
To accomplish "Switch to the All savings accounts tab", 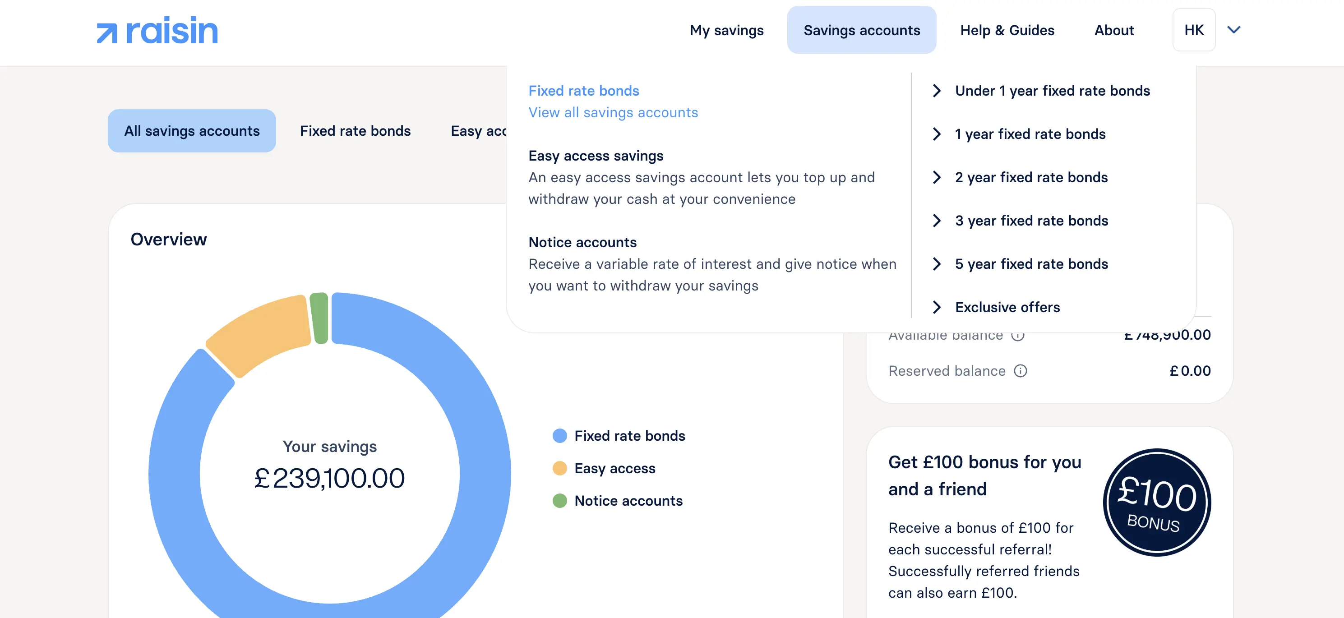I will [191, 130].
